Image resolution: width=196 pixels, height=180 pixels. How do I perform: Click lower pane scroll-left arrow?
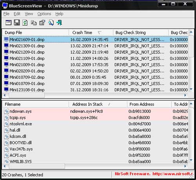click(x=5, y=166)
